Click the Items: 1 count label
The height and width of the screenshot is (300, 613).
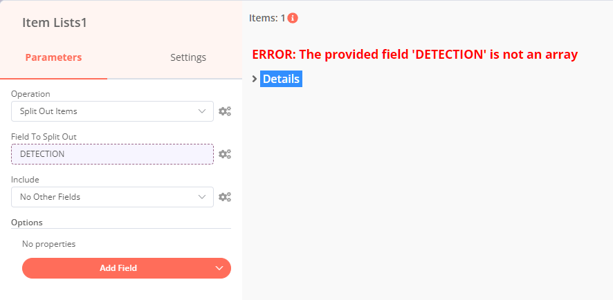(267, 19)
